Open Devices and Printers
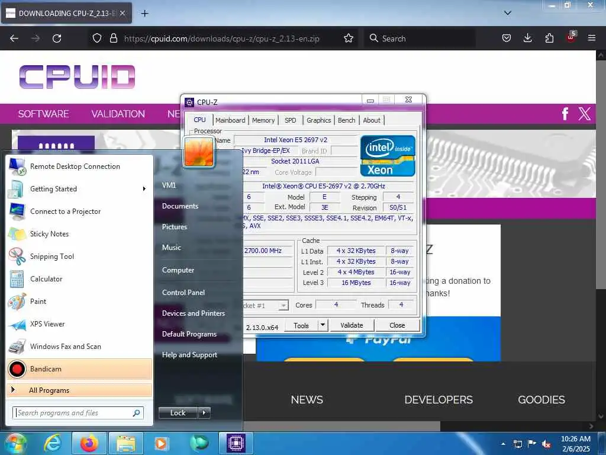606x455 pixels. click(194, 313)
